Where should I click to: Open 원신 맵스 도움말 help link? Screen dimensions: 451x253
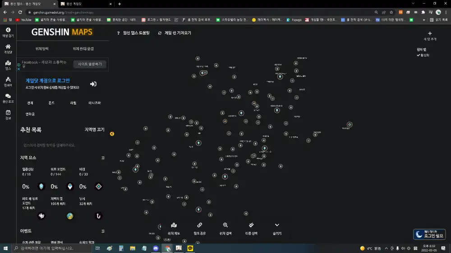point(133,33)
